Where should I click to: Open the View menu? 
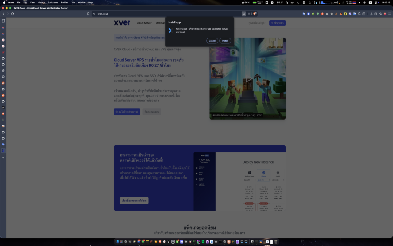click(x=32, y=2)
